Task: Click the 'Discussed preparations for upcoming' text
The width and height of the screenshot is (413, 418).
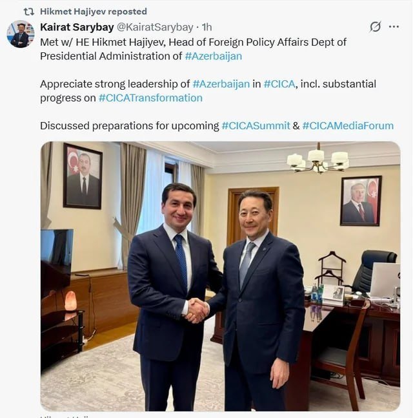Action: [130, 125]
